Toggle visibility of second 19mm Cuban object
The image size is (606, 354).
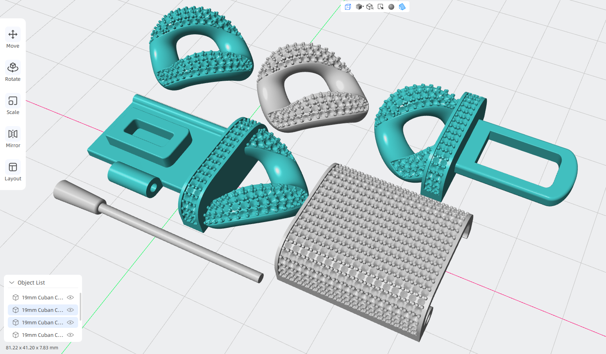tap(70, 310)
